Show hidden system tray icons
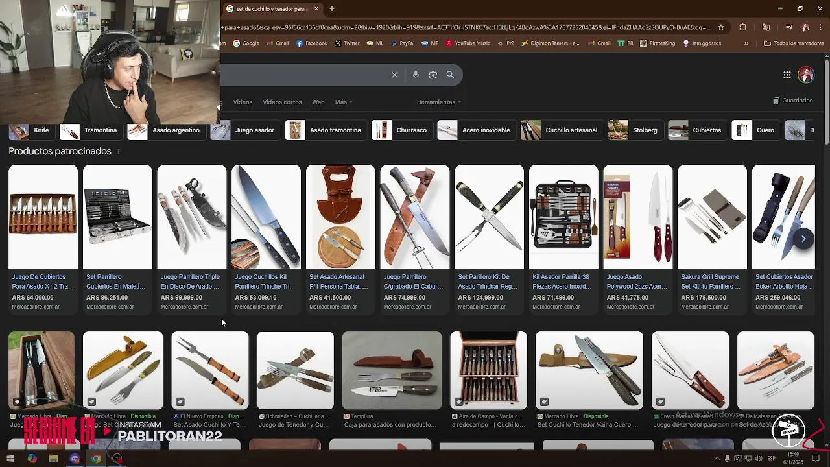Viewport: 830px width, 467px height. 717,459
